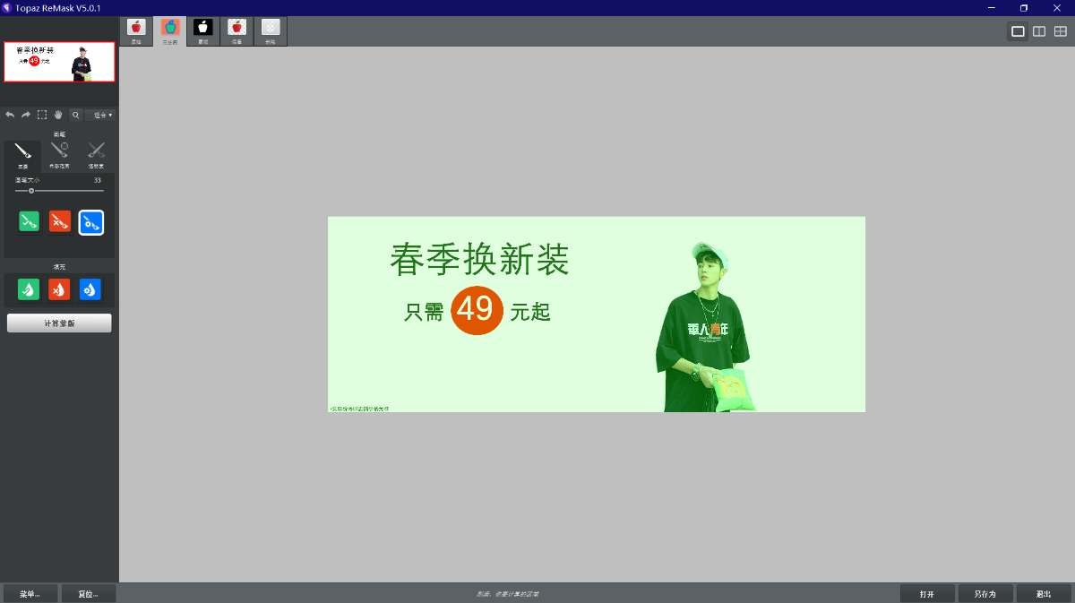Open the zoom fit dropdown

click(100, 115)
